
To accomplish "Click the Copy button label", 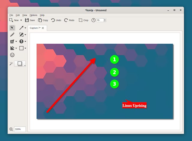I will pyautogui.click(x=45, y=20).
